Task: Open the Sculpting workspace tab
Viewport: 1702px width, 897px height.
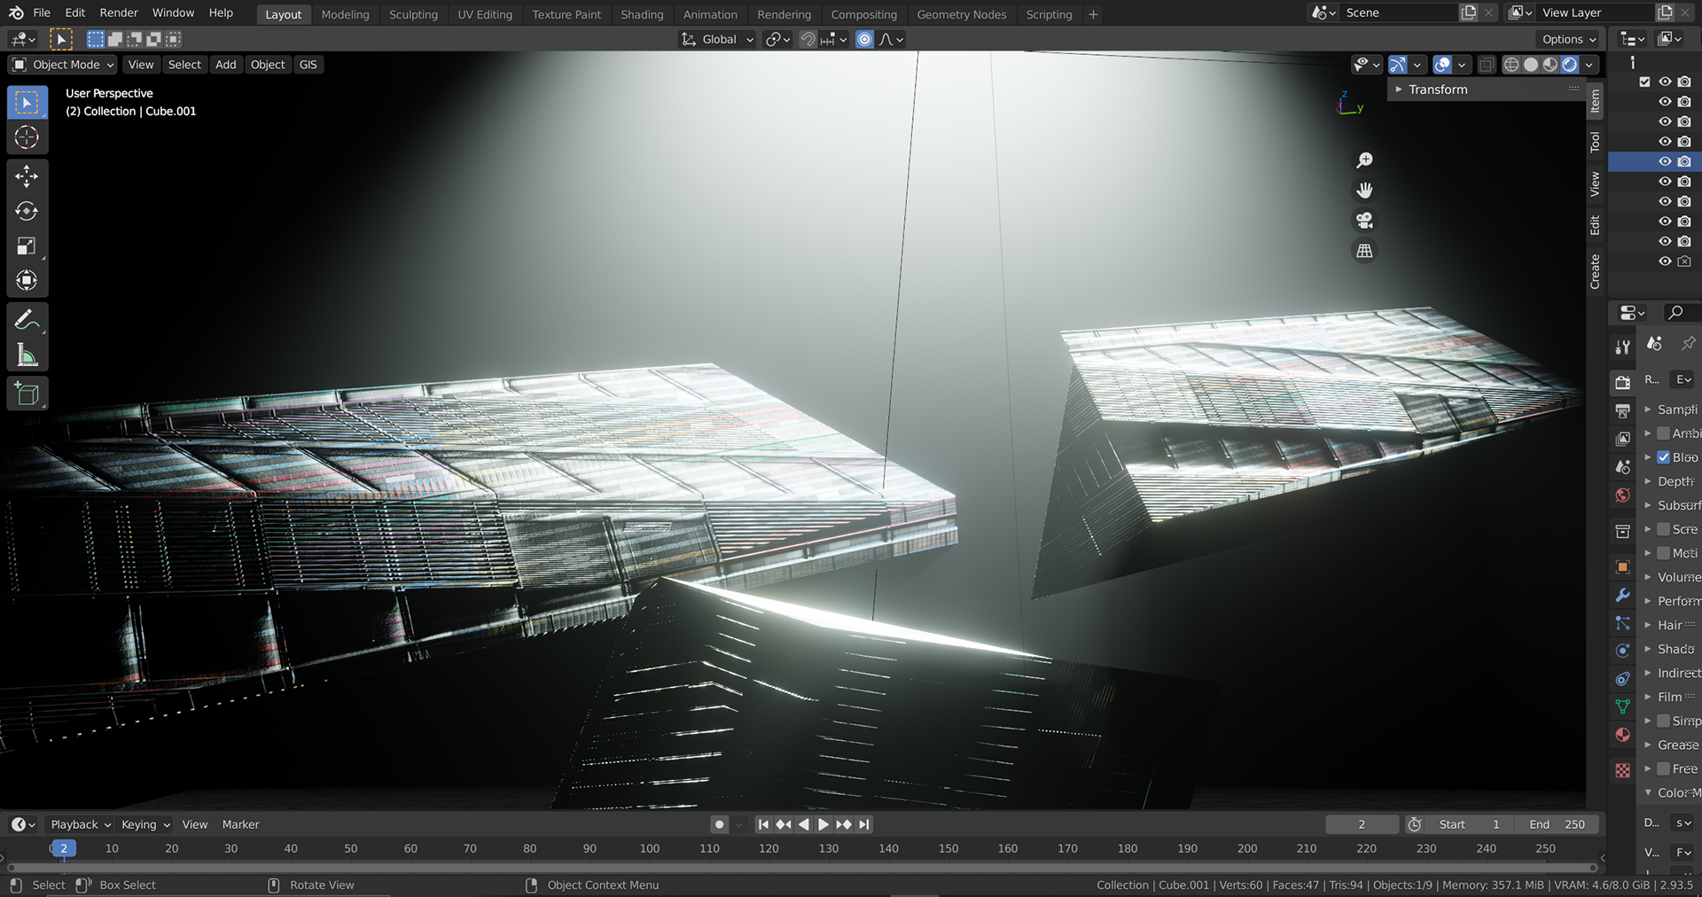Action: (413, 14)
